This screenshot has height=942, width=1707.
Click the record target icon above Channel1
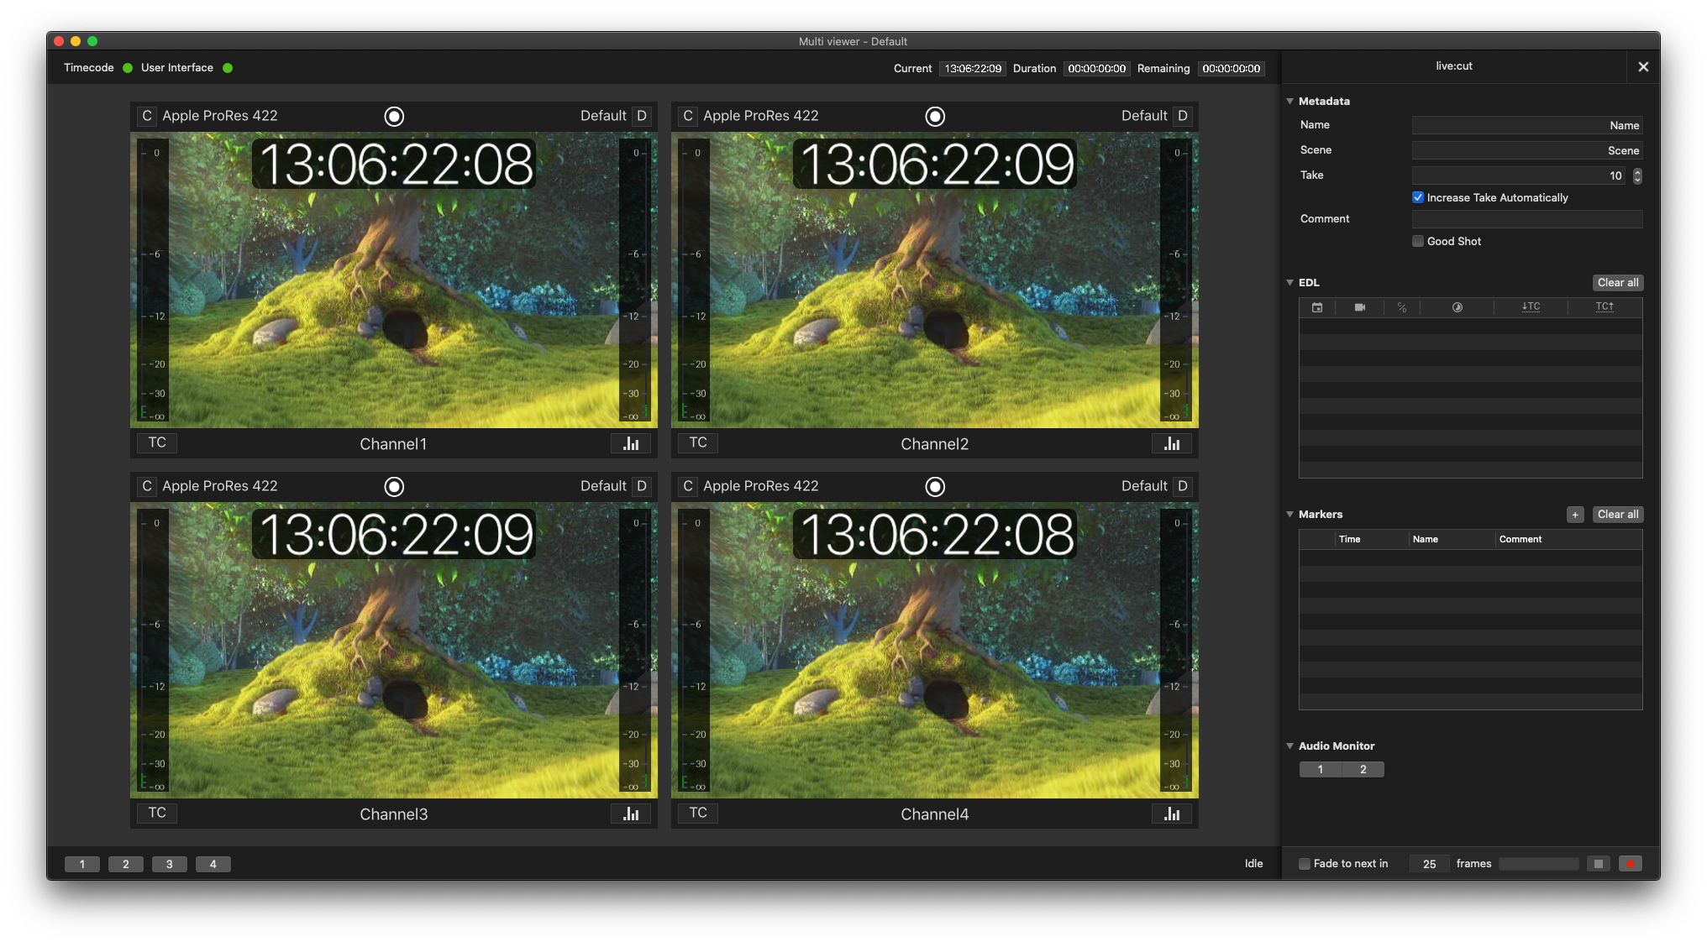(394, 117)
